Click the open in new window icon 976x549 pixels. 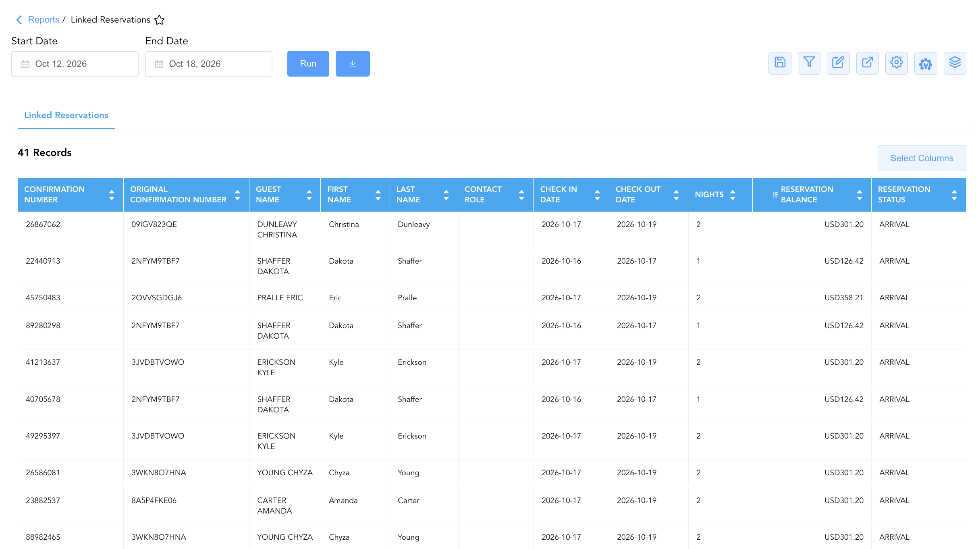pyautogui.click(x=867, y=63)
